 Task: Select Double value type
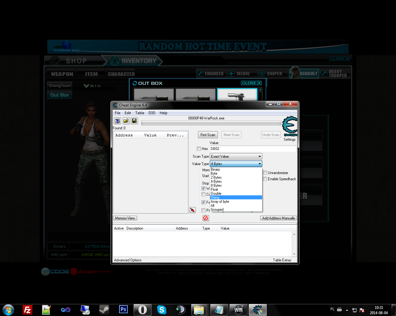pyautogui.click(x=236, y=193)
